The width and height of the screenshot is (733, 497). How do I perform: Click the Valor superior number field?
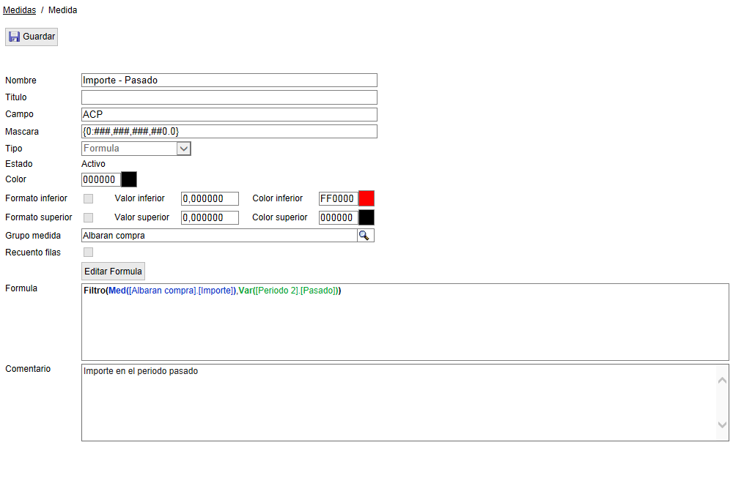210,217
